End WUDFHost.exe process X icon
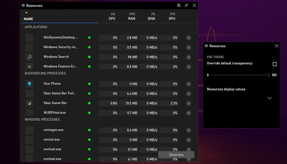 (x=189, y=113)
